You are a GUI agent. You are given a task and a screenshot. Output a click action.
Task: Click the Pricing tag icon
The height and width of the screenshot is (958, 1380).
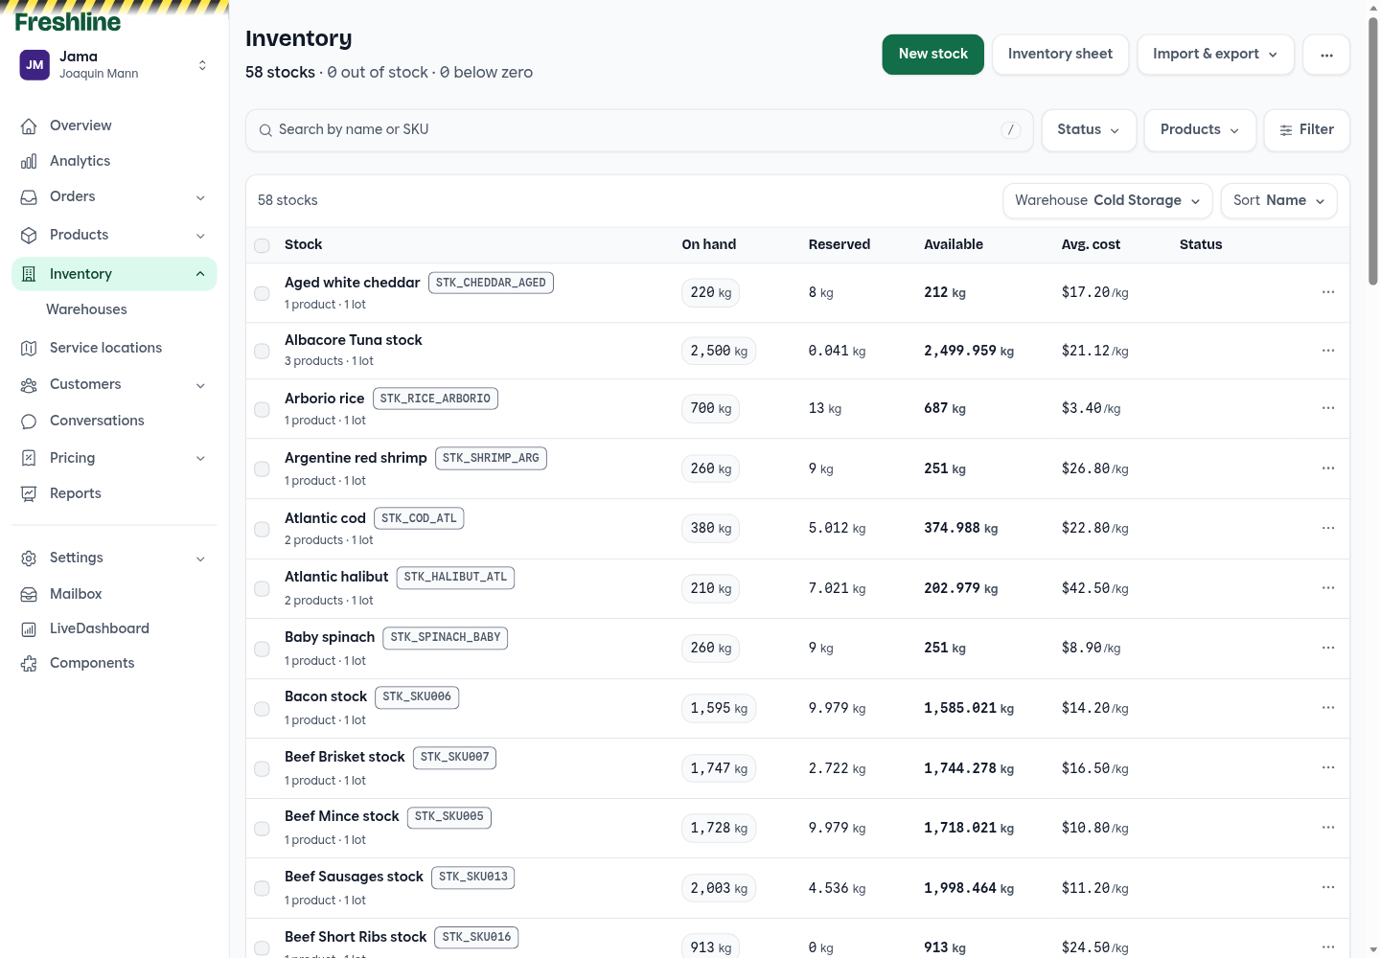coord(29,458)
